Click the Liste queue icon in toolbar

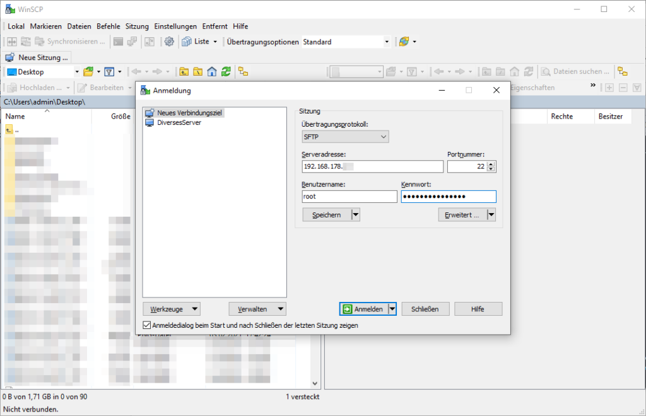187,42
